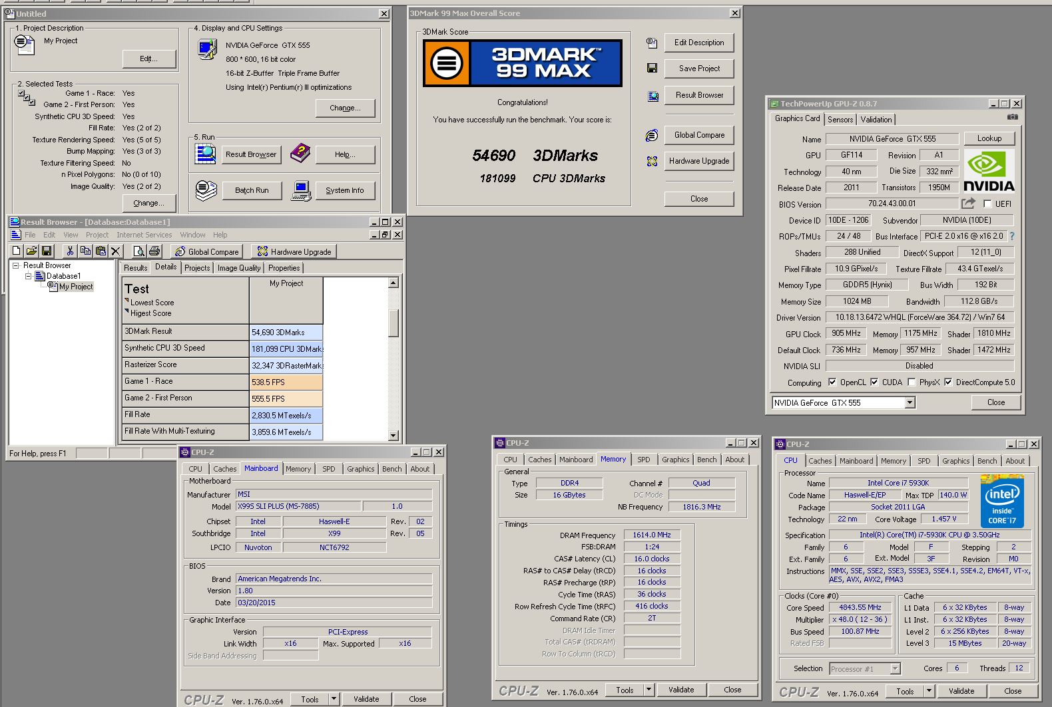Image resolution: width=1052 pixels, height=707 pixels.
Task: Click Batch Run button
Action: [252, 190]
